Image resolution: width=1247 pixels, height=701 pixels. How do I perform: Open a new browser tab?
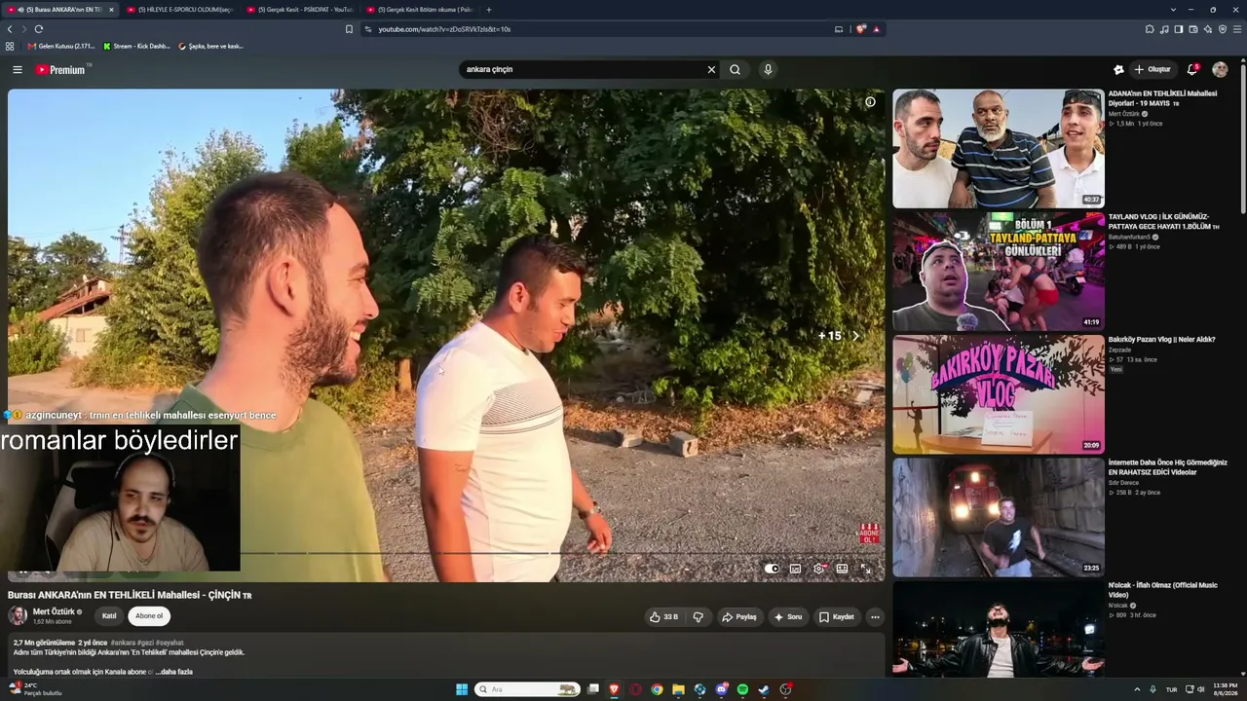pyautogui.click(x=489, y=10)
